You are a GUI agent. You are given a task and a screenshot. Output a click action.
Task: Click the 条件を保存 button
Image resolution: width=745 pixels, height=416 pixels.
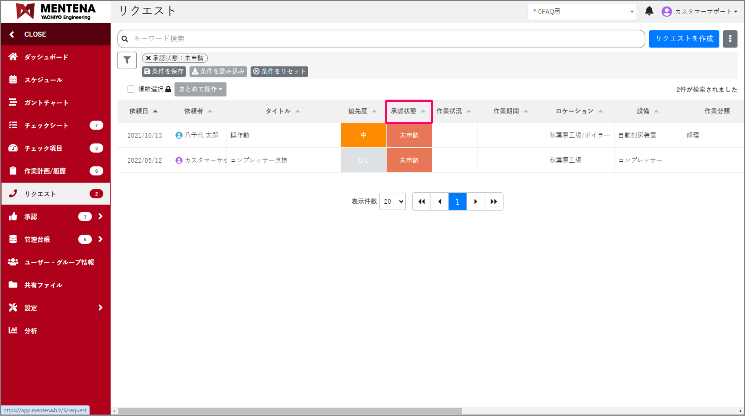tap(164, 72)
